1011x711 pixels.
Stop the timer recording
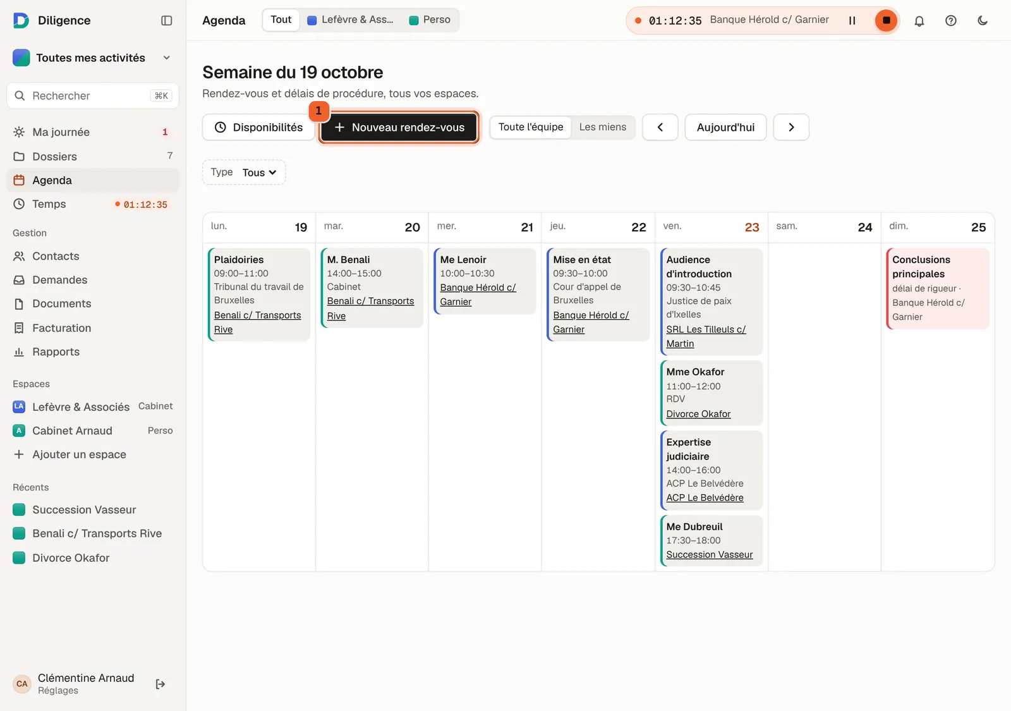[x=886, y=20]
